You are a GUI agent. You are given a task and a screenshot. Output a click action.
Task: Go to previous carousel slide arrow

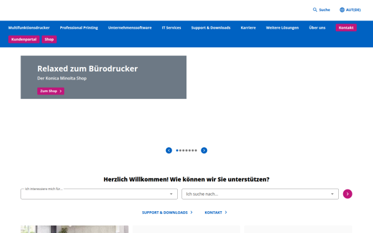169,150
